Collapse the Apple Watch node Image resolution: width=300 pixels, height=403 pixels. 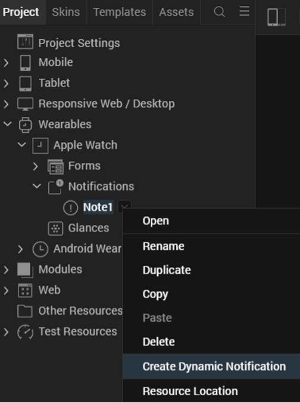22,144
